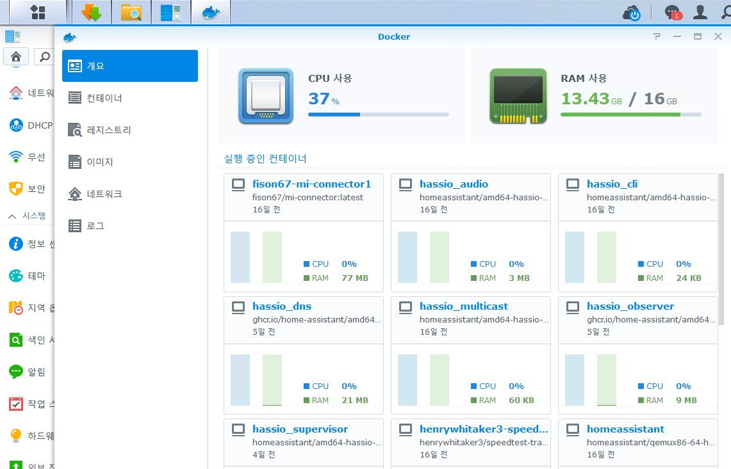This screenshot has height=469, width=731.
Task: Open henrywhitaker3-speed... container link
Action: pos(484,429)
